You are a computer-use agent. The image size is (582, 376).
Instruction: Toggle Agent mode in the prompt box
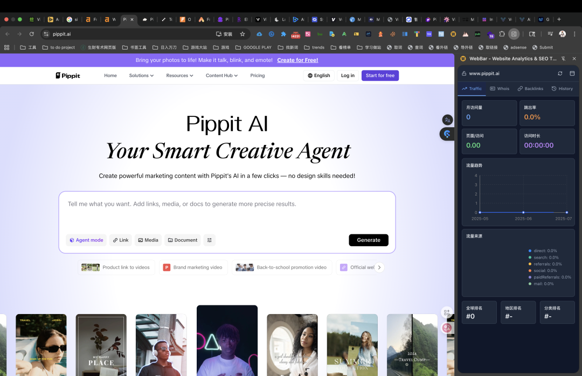[86, 240]
